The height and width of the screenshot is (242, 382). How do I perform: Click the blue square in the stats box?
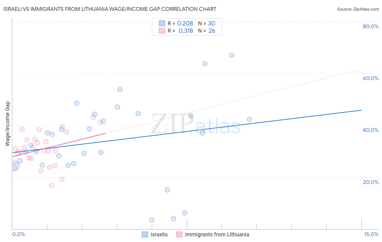pos(162,23)
